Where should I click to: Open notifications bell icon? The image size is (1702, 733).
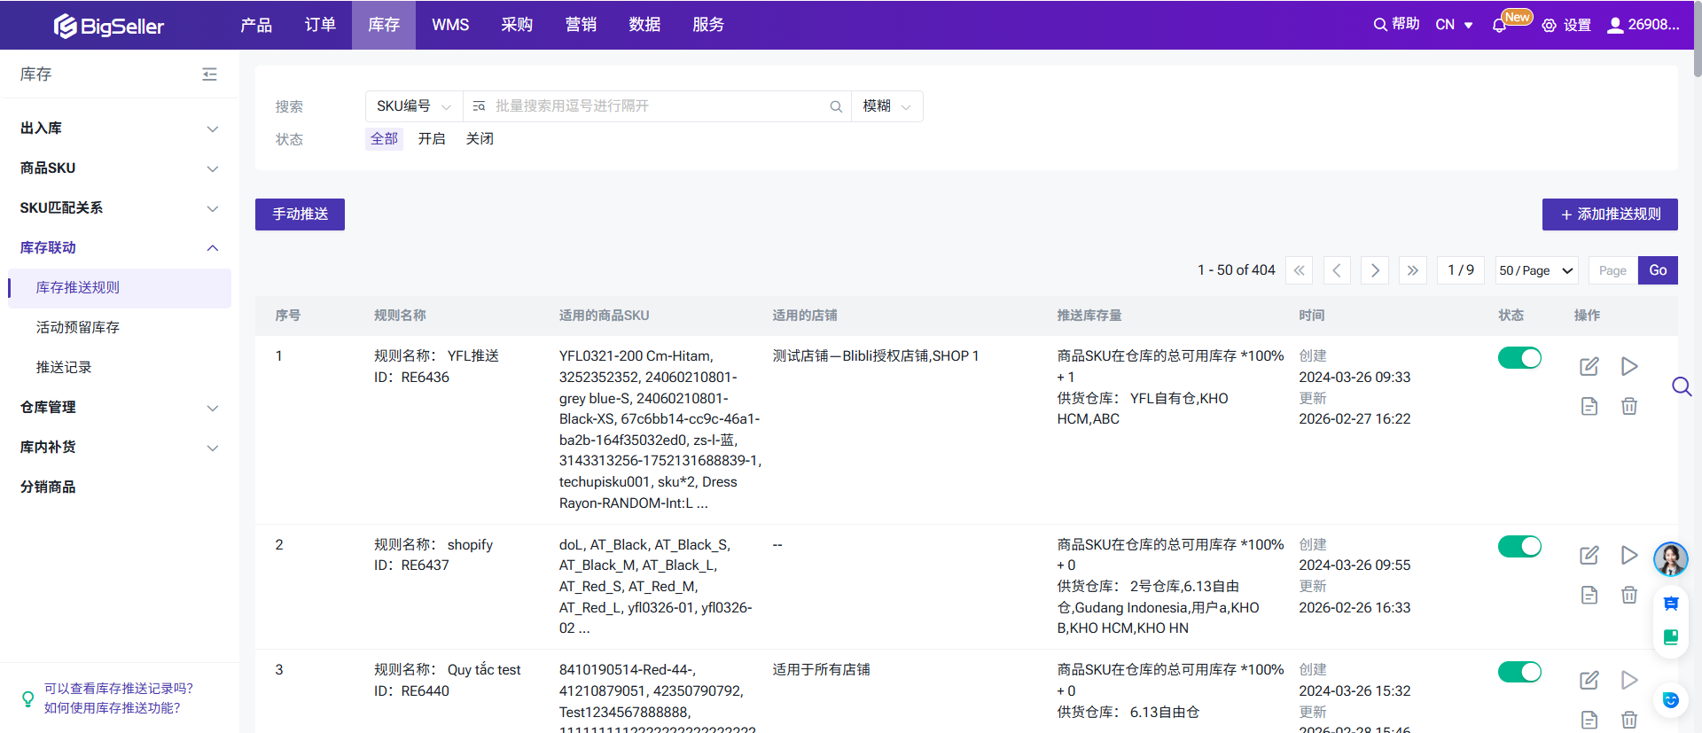(1499, 25)
